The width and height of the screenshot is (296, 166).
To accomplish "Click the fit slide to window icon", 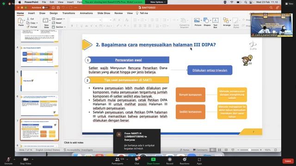I will pos(276,150).
